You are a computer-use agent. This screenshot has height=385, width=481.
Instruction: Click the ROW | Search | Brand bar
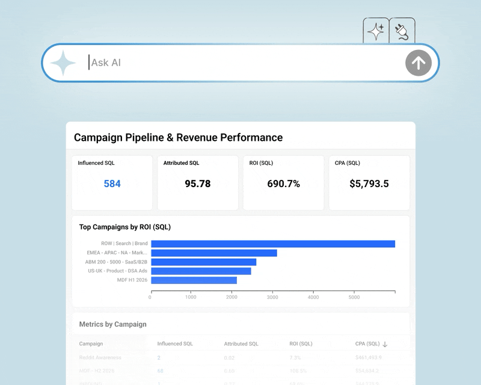pos(273,244)
